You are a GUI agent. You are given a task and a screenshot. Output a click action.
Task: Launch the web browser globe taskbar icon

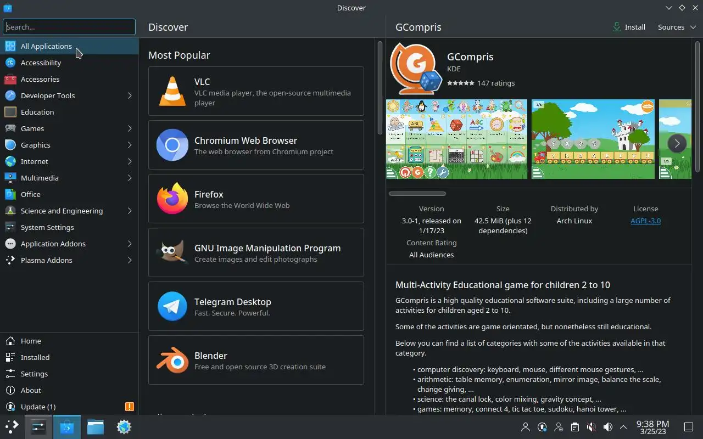click(x=124, y=426)
